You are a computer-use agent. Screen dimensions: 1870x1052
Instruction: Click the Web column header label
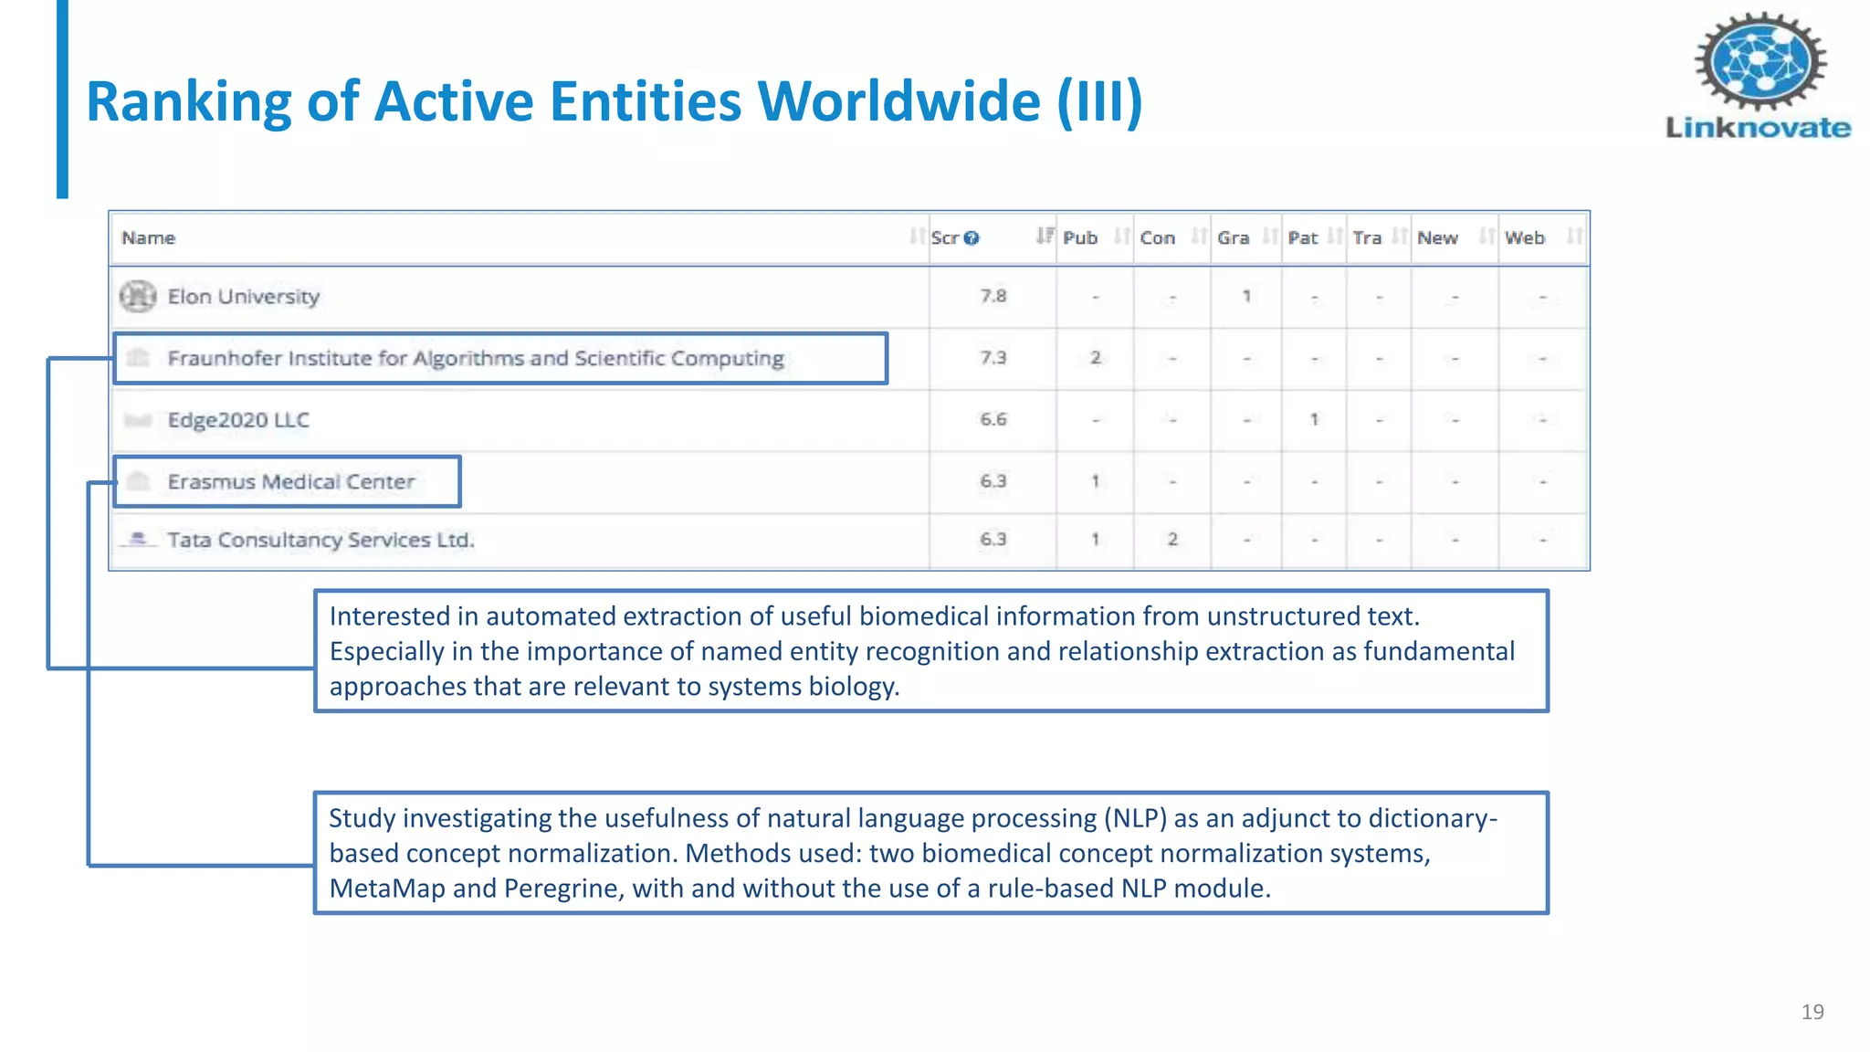pyautogui.click(x=1525, y=238)
